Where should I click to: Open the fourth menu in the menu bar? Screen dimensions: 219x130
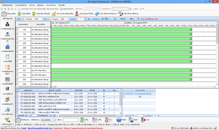pyautogui.click(x=41, y=5)
